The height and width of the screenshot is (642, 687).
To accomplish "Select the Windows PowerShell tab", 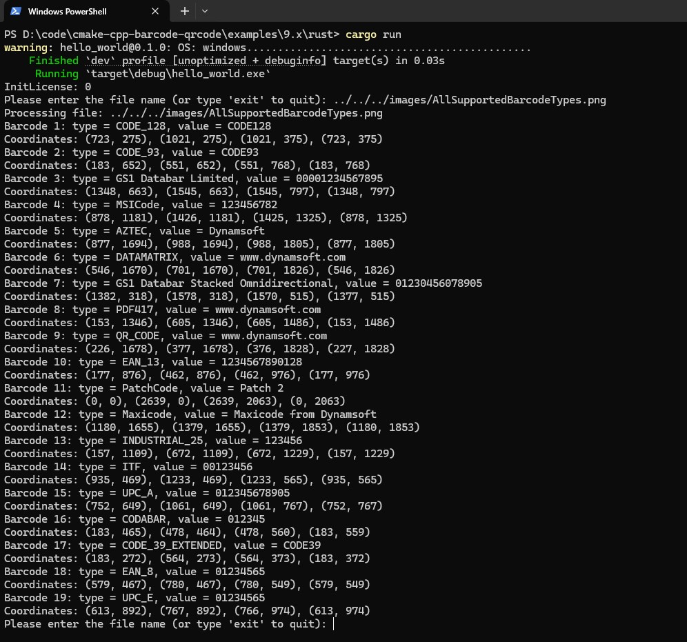I will (x=76, y=12).
